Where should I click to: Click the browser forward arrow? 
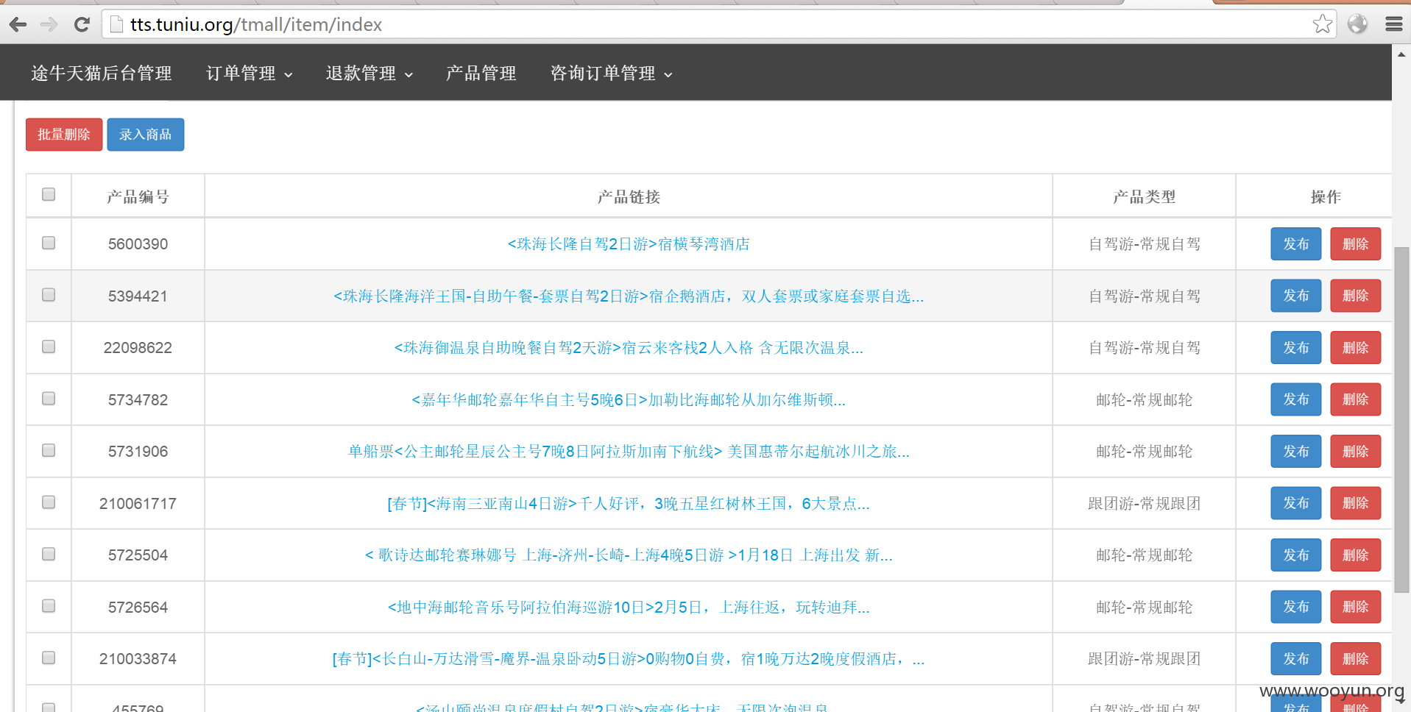[49, 24]
